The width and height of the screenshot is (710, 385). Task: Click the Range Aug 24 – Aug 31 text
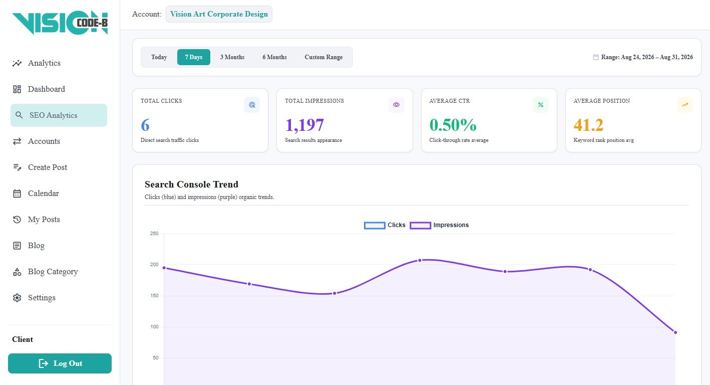pyautogui.click(x=647, y=57)
